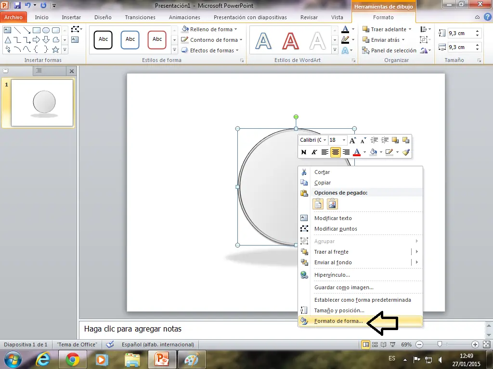This screenshot has height=369, width=493.
Task: Select the text box shape in Insertar formas
Action: (7, 30)
